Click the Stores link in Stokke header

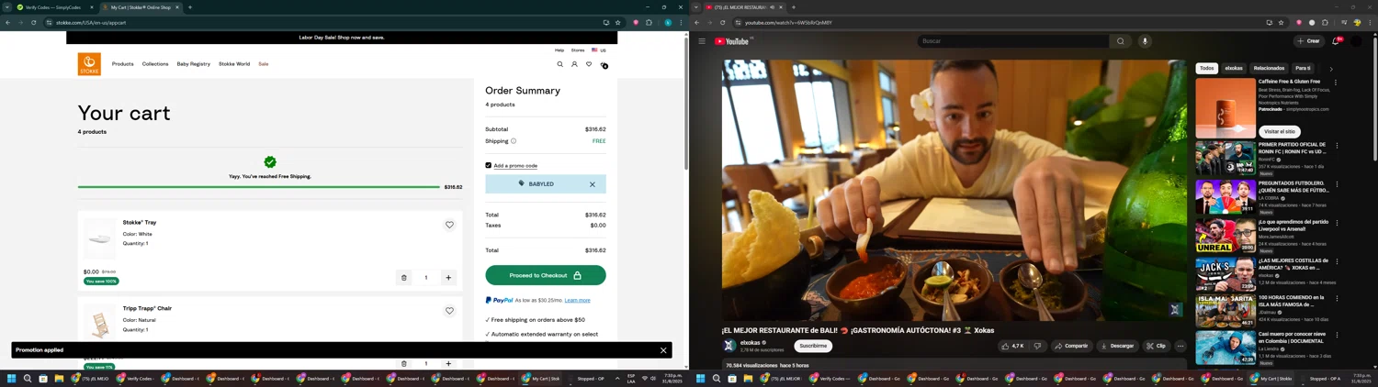(x=578, y=50)
